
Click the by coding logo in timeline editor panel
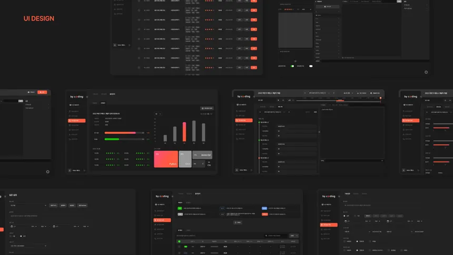244,96
